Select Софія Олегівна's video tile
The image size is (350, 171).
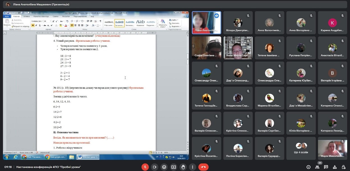pos(206,48)
